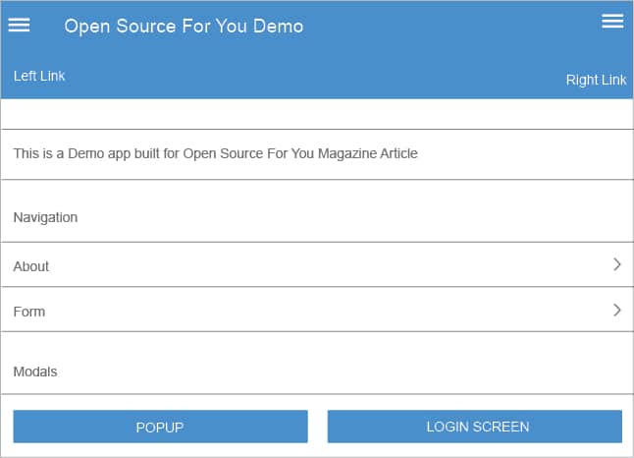Click the demo app description text
The height and width of the screenshot is (458, 634).
coord(215,154)
